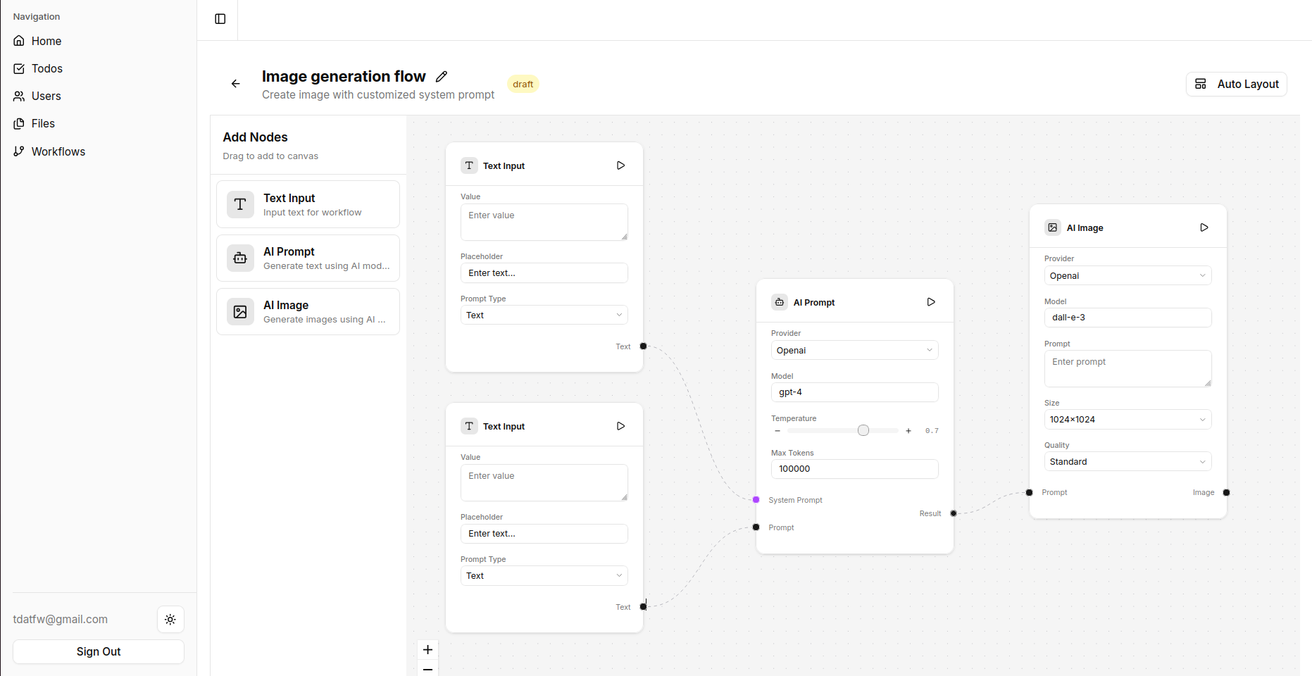The width and height of the screenshot is (1312, 676).
Task: Click the Auto Layout button
Action: point(1236,84)
